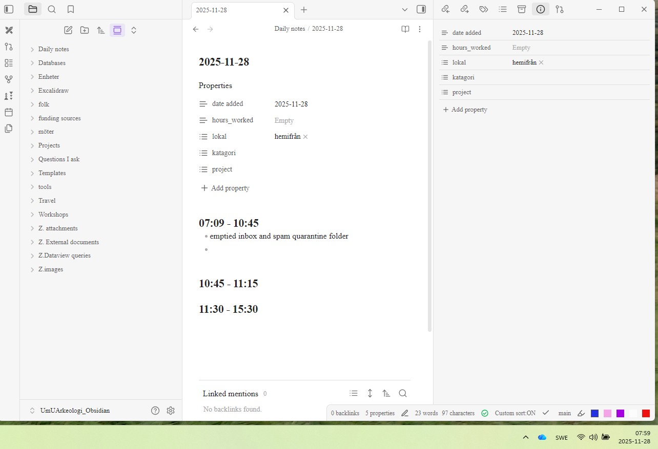Click Add property in the note
Viewport: 658px width, 449px height.
pyautogui.click(x=225, y=188)
